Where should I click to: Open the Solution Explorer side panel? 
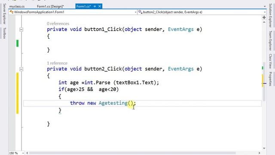pos(270,15)
